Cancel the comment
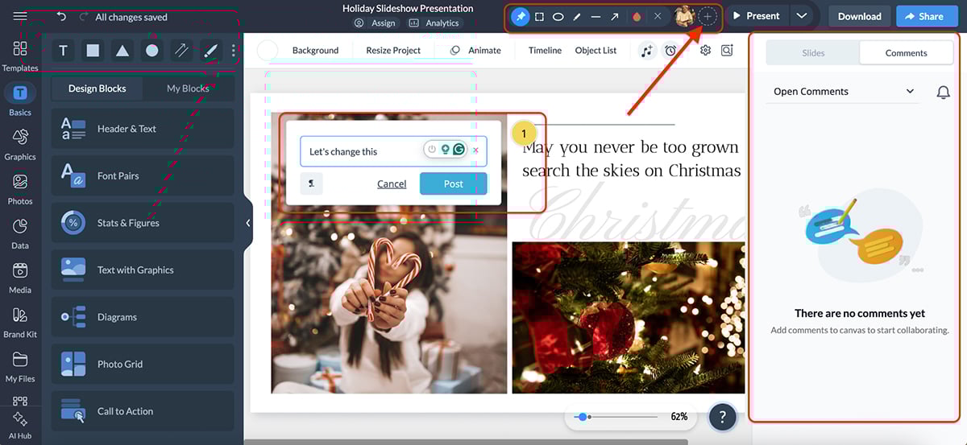 (392, 184)
